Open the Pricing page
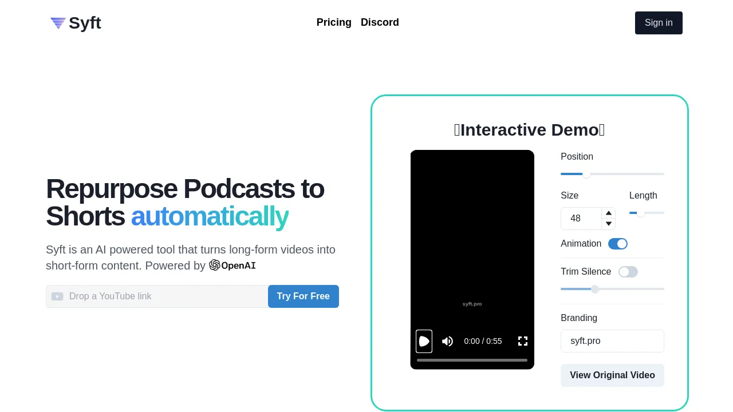This screenshot has height=412, width=733. (334, 22)
